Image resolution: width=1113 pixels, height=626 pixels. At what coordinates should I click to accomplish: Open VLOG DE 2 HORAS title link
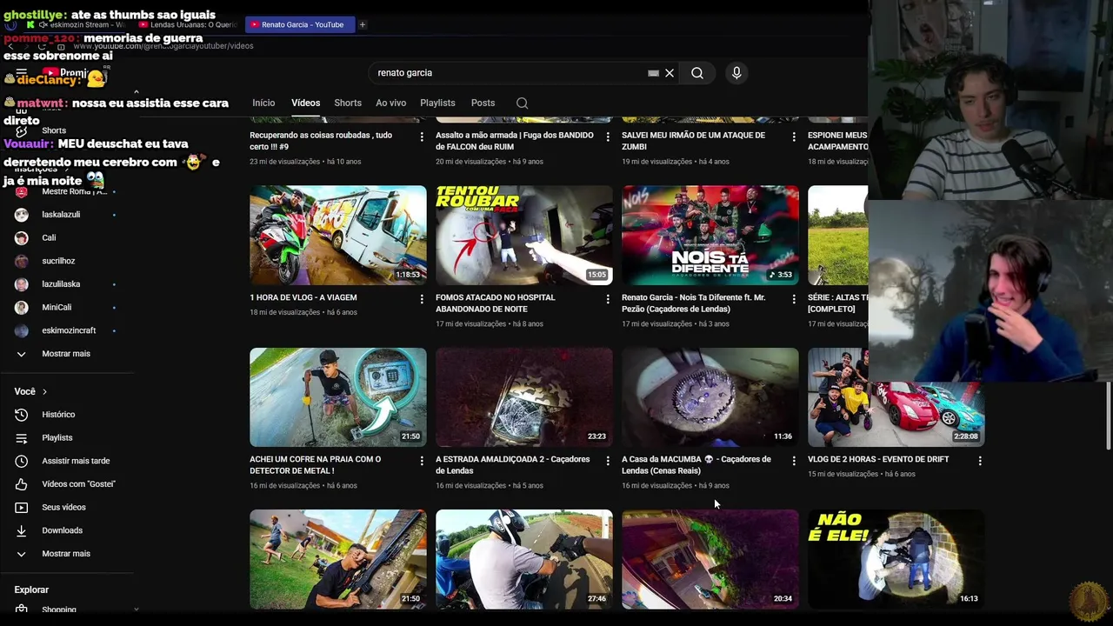coord(878,459)
